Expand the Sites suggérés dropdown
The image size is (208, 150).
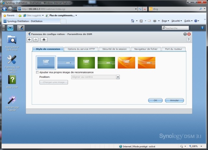(x=43, y=16)
